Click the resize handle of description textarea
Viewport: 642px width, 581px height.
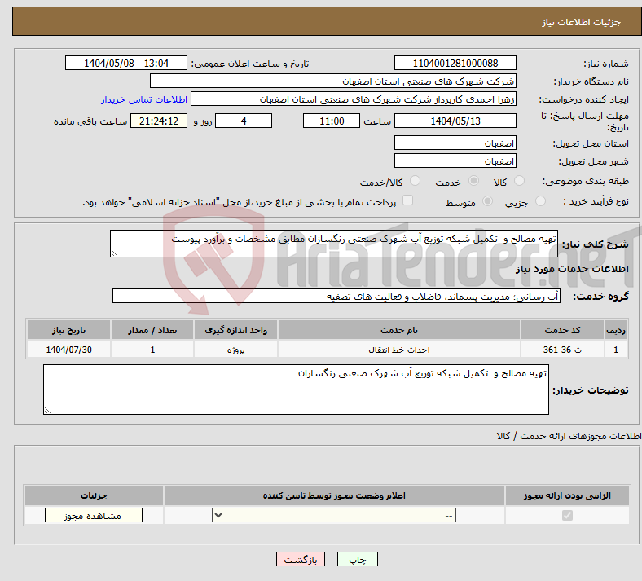[114, 253]
